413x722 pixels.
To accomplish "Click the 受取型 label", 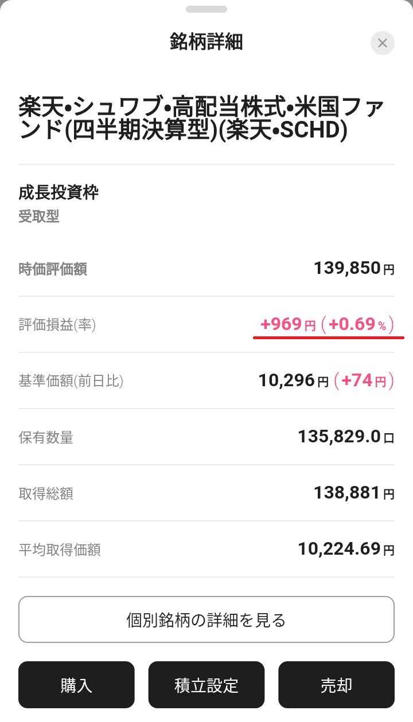I will pos(39,217).
